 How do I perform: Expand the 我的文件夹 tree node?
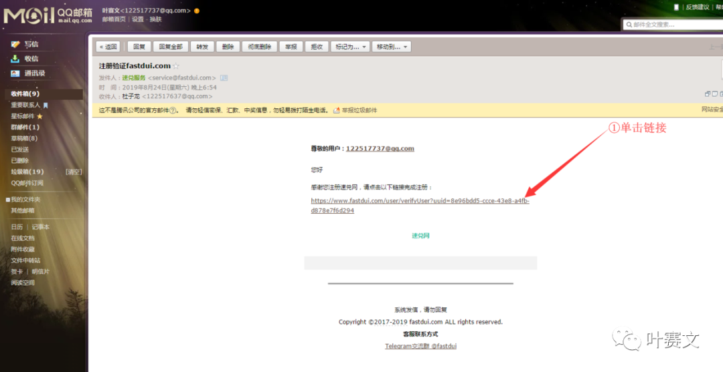(x=8, y=200)
